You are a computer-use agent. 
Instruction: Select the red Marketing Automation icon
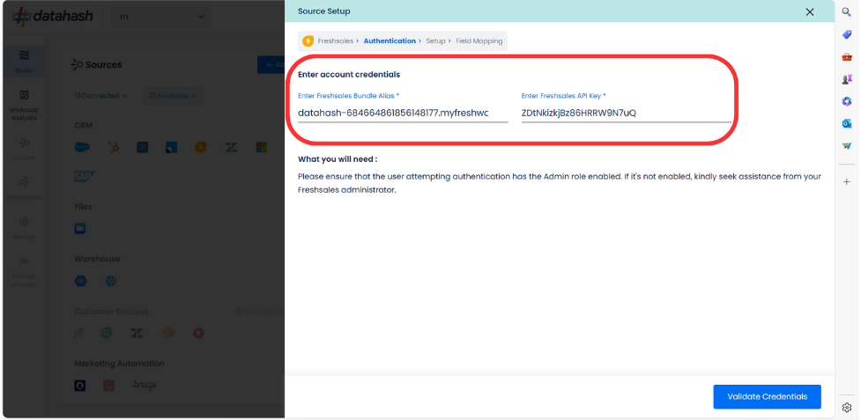point(108,386)
